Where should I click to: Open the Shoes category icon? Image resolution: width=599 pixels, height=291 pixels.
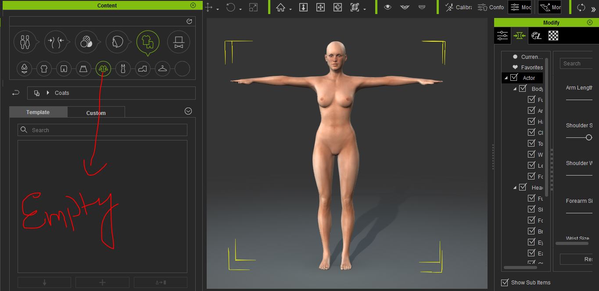click(143, 68)
